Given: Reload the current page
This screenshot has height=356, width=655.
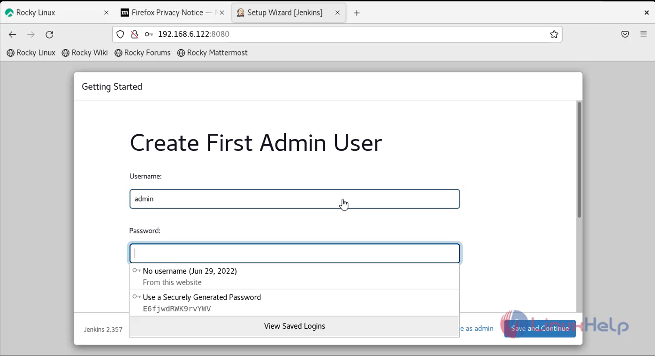Looking at the screenshot, I should point(49,34).
